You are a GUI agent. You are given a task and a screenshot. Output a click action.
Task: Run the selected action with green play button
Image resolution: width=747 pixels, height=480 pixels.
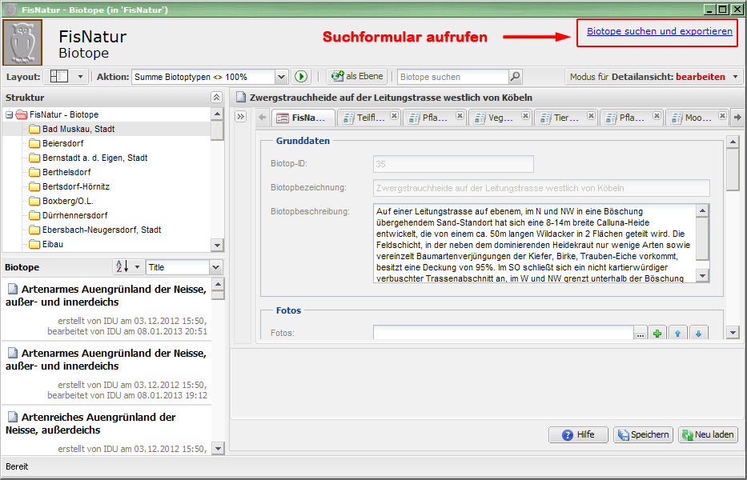pos(301,77)
